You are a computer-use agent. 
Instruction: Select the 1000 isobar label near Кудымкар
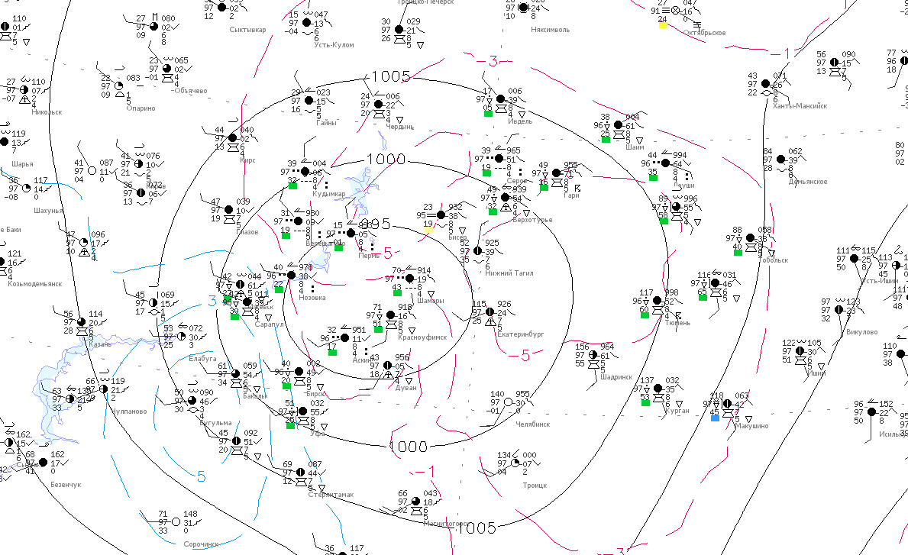(386, 159)
